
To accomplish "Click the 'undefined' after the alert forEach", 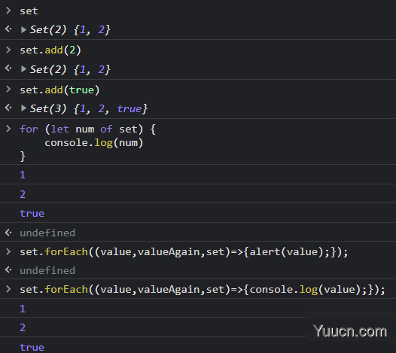I will click(x=47, y=270).
